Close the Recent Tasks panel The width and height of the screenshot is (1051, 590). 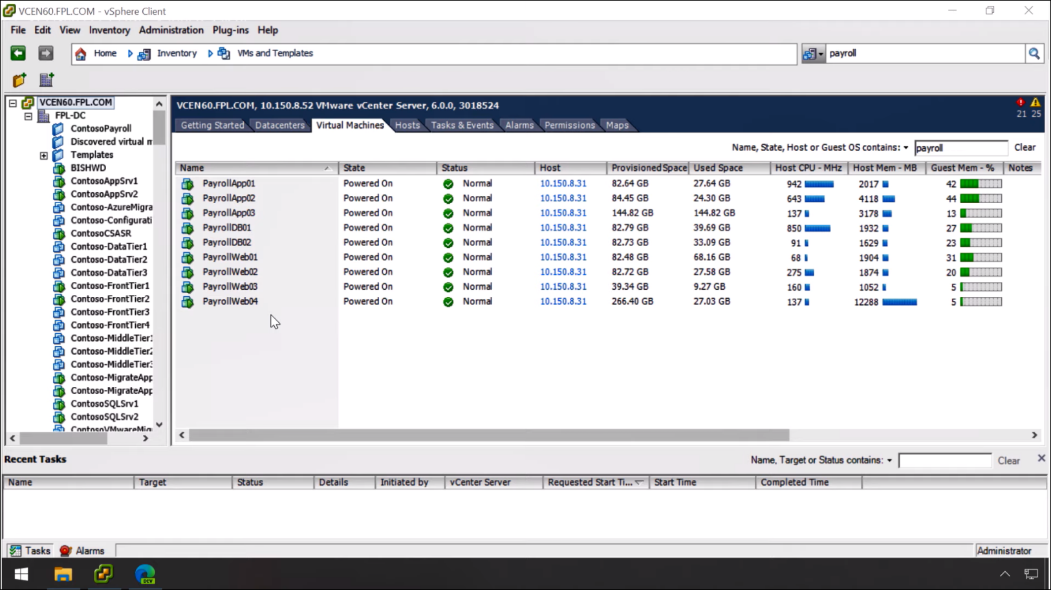[x=1041, y=458]
